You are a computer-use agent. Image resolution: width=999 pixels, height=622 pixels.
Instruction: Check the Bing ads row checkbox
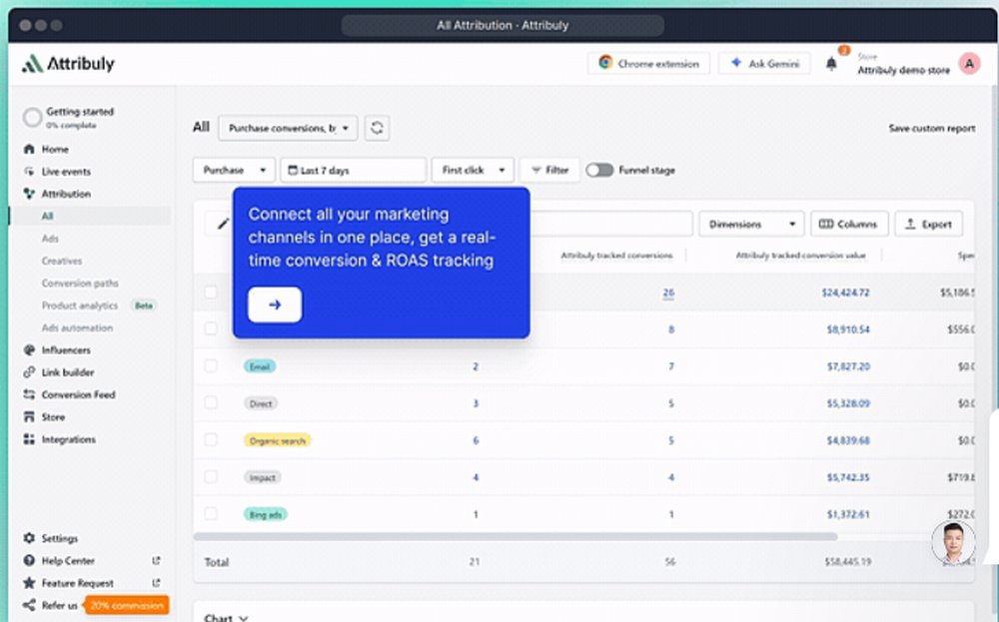coord(211,514)
